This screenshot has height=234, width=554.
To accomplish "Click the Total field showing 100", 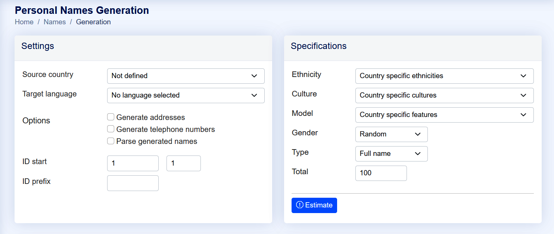I will click(x=381, y=173).
